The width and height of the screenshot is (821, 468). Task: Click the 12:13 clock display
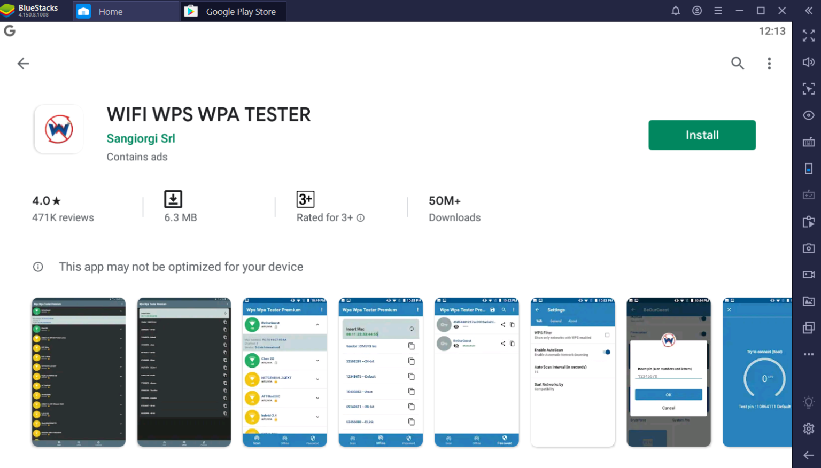point(772,32)
